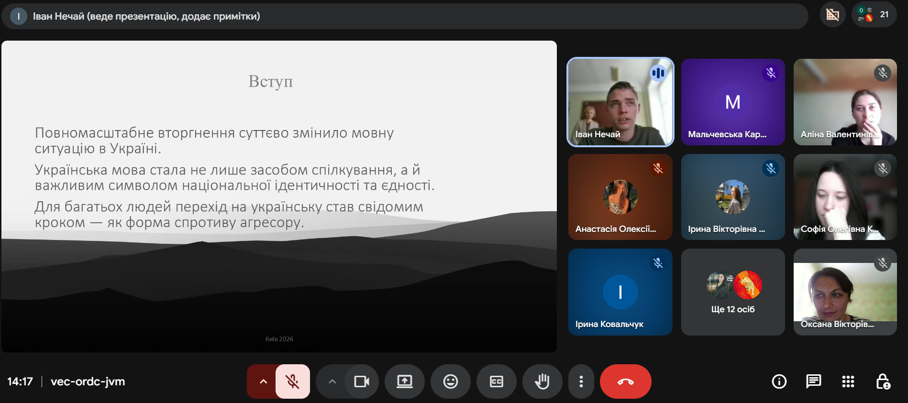
Task: Expand audio settings arrow next to microphone
Action: (263, 381)
